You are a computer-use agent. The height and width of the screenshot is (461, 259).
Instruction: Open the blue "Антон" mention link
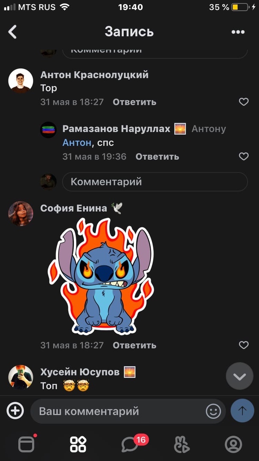point(76,143)
